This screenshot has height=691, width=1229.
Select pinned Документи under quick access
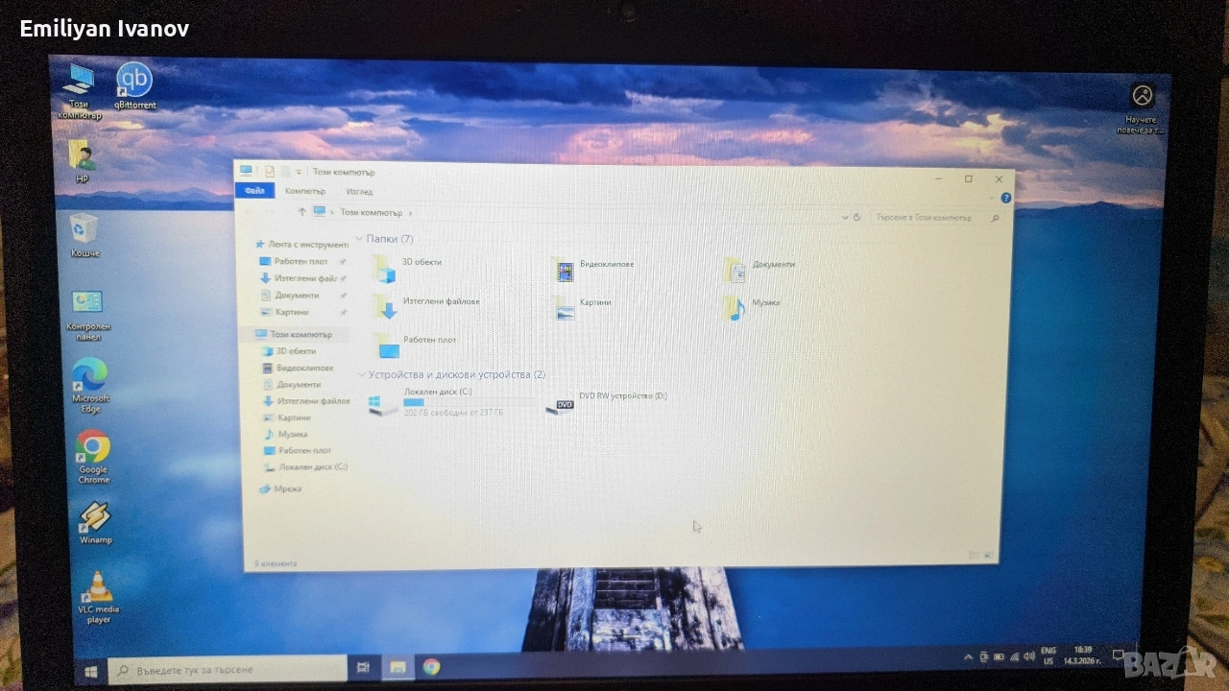(x=303, y=296)
